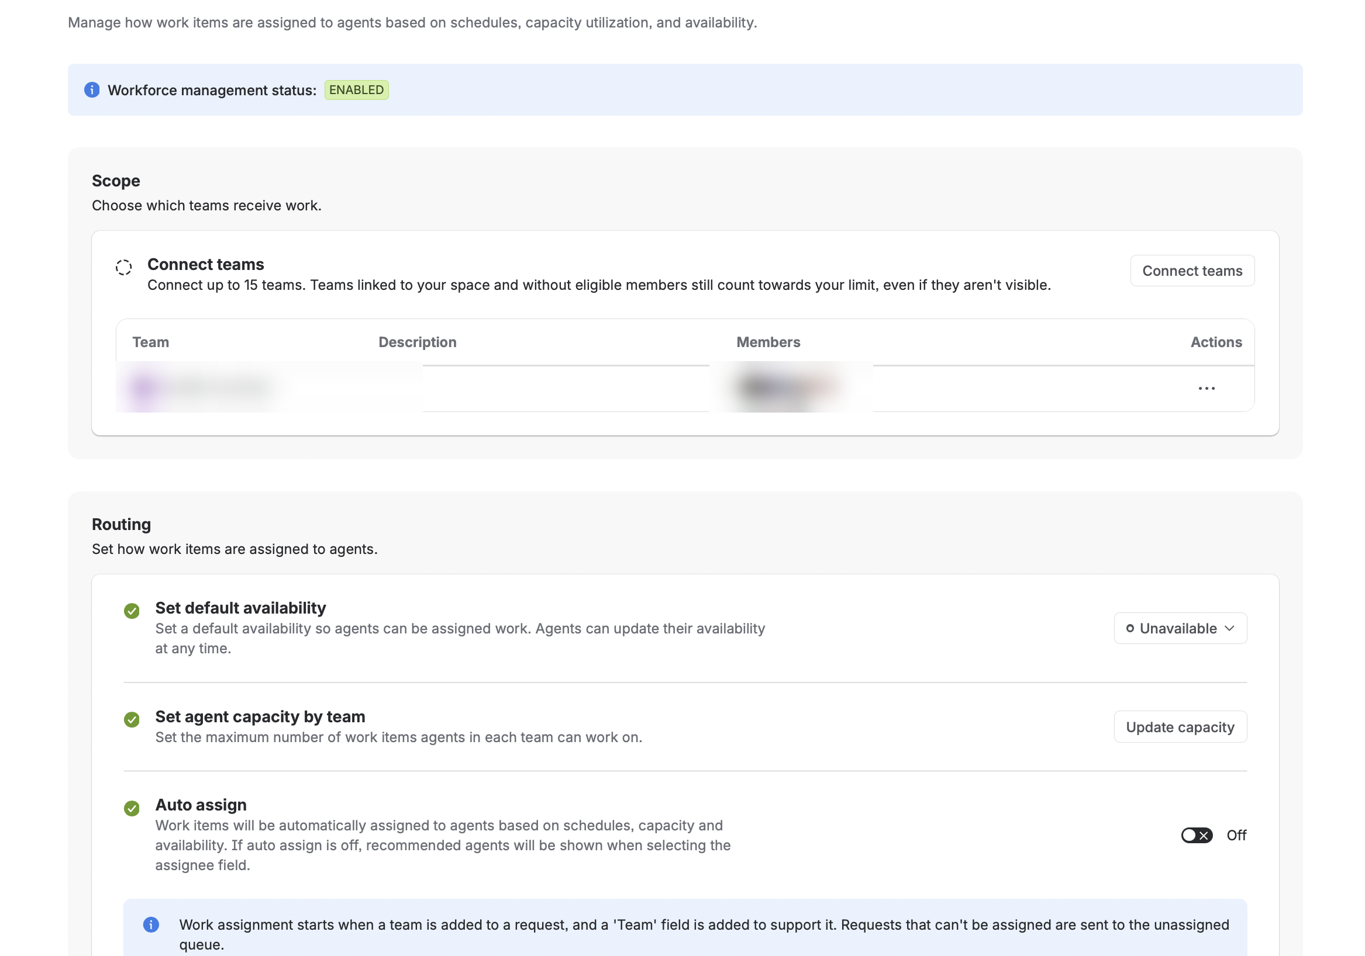Viewport: 1365px width, 956px height.
Task: Click green checkmark next to Auto assign
Action: (x=132, y=808)
